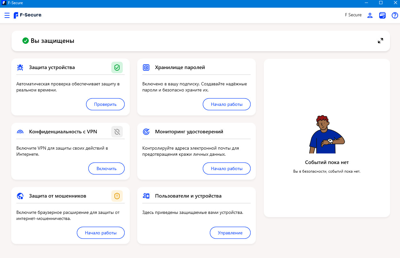The width and height of the screenshot is (400, 258).
Task: Start ID monitoring via Начало работы
Action: click(x=227, y=168)
